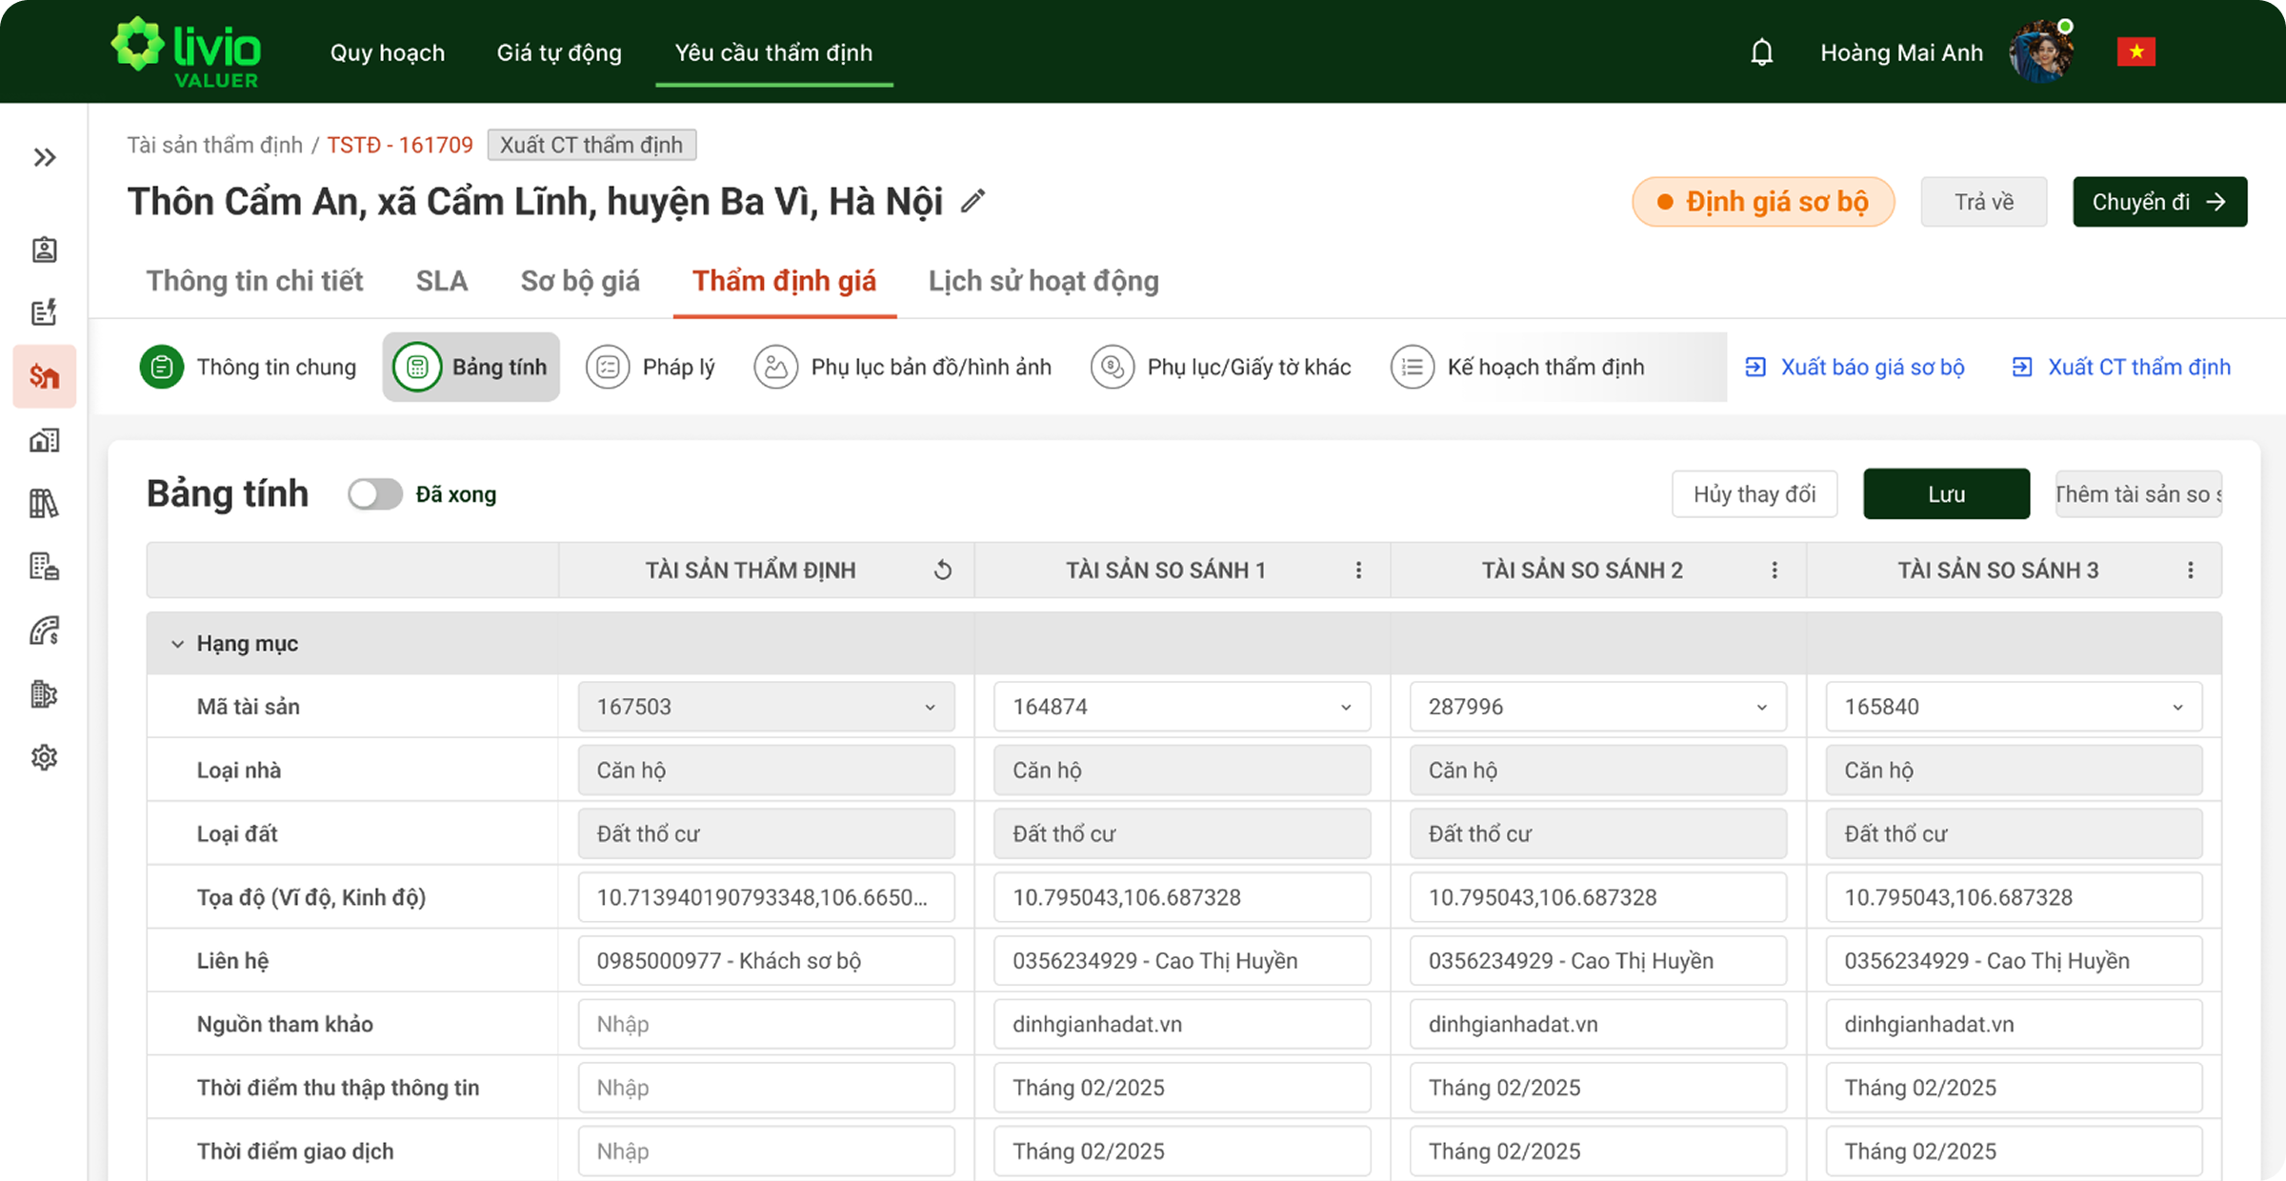Open three-dot menu for Tài sản so sánh 2
This screenshot has height=1181, width=2286.
pos(1774,570)
